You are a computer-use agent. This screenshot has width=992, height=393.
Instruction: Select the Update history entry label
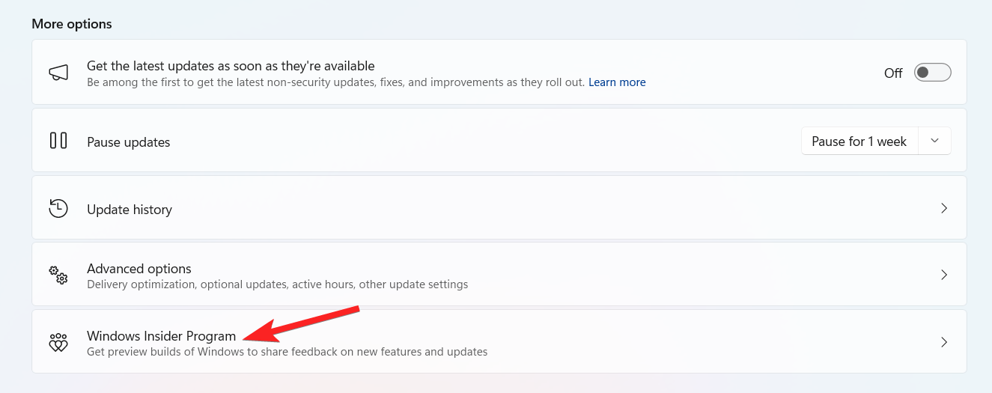[x=130, y=210]
